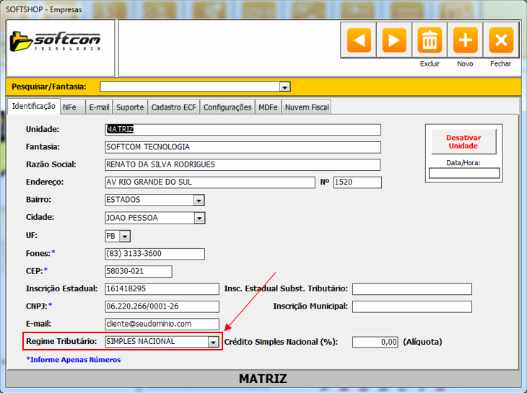The width and height of the screenshot is (527, 393).
Task: Focus the CNPJ input field
Action: (x=162, y=306)
